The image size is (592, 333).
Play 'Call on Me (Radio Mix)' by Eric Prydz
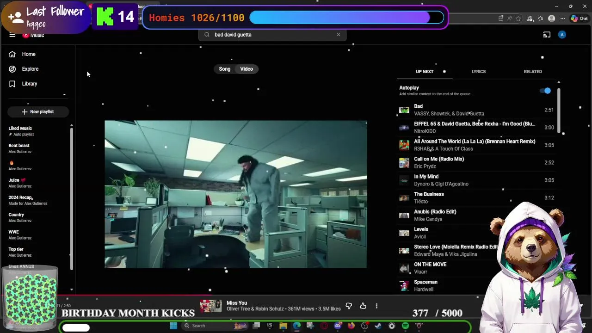point(476,163)
